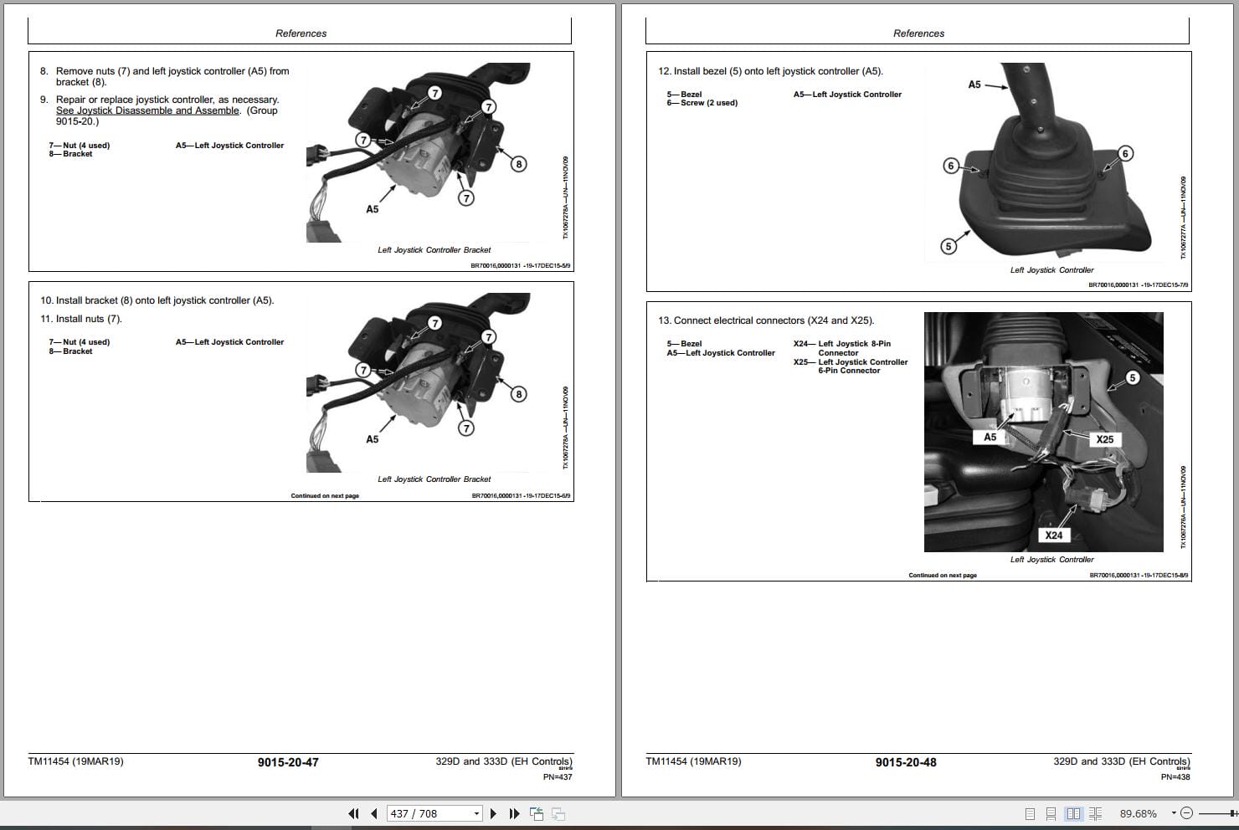Switch to continuous page layout
This screenshot has height=830, width=1239.
coord(1051,813)
